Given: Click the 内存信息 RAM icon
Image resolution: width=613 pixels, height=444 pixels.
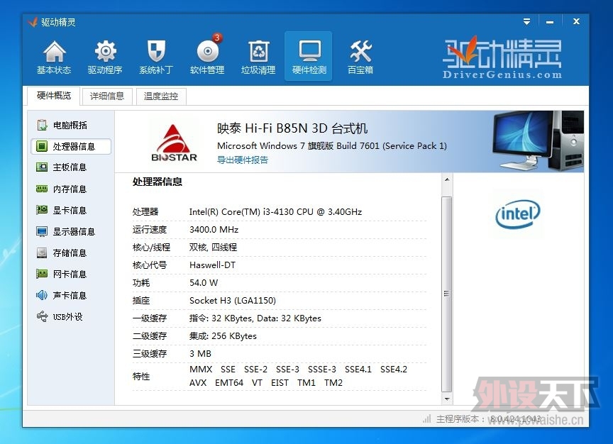Looking at the screenshot, I should coord(42,189).
